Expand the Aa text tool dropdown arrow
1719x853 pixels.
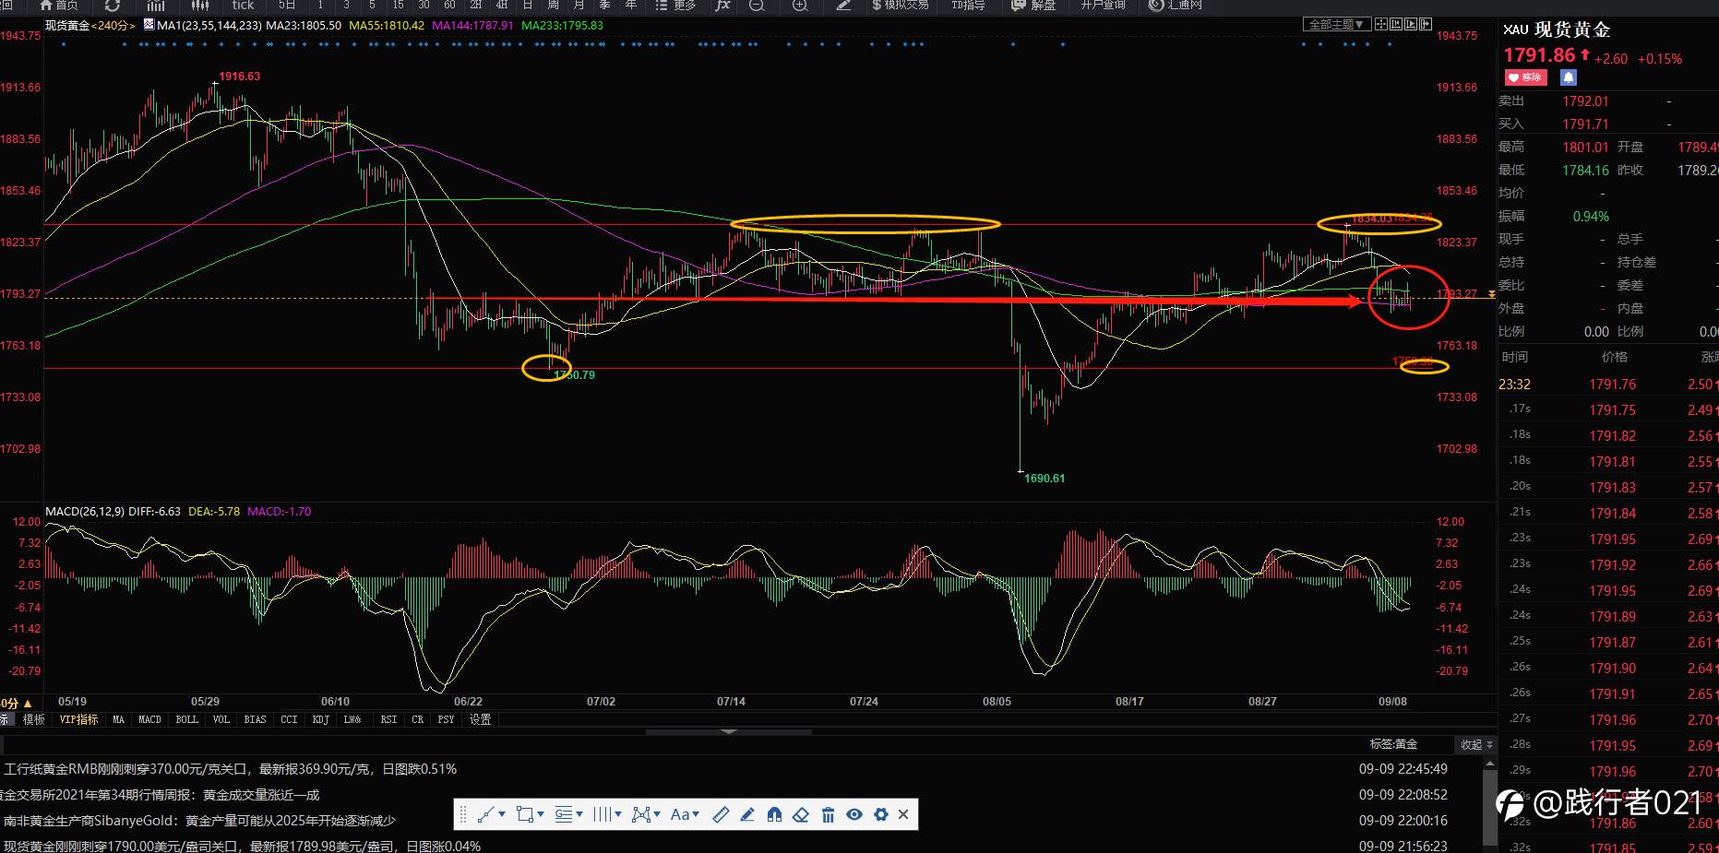tap(696, 814)
